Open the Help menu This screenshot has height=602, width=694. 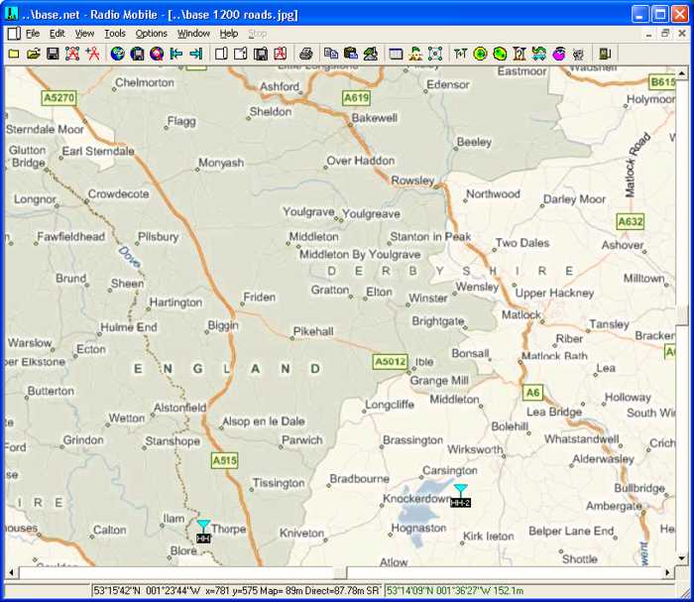pos(229,34)
